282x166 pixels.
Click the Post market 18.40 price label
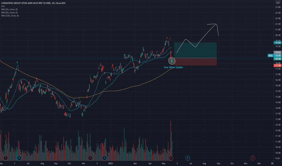[x=274, y=56]
